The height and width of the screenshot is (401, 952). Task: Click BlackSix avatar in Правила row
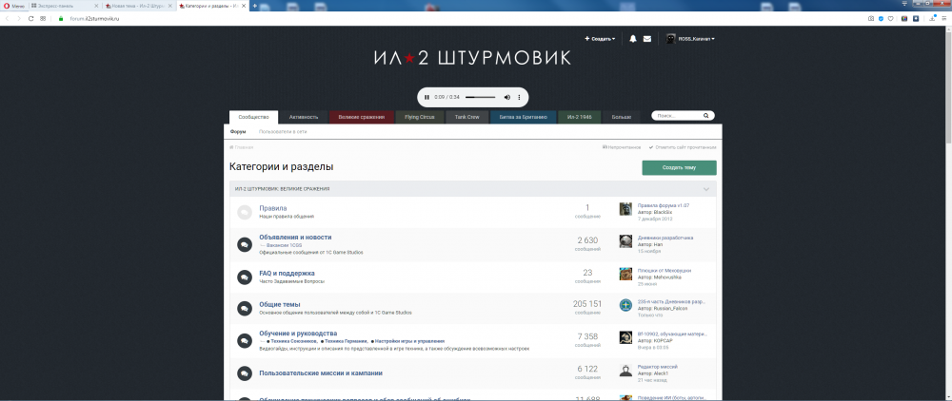click(x=625, y=209)
